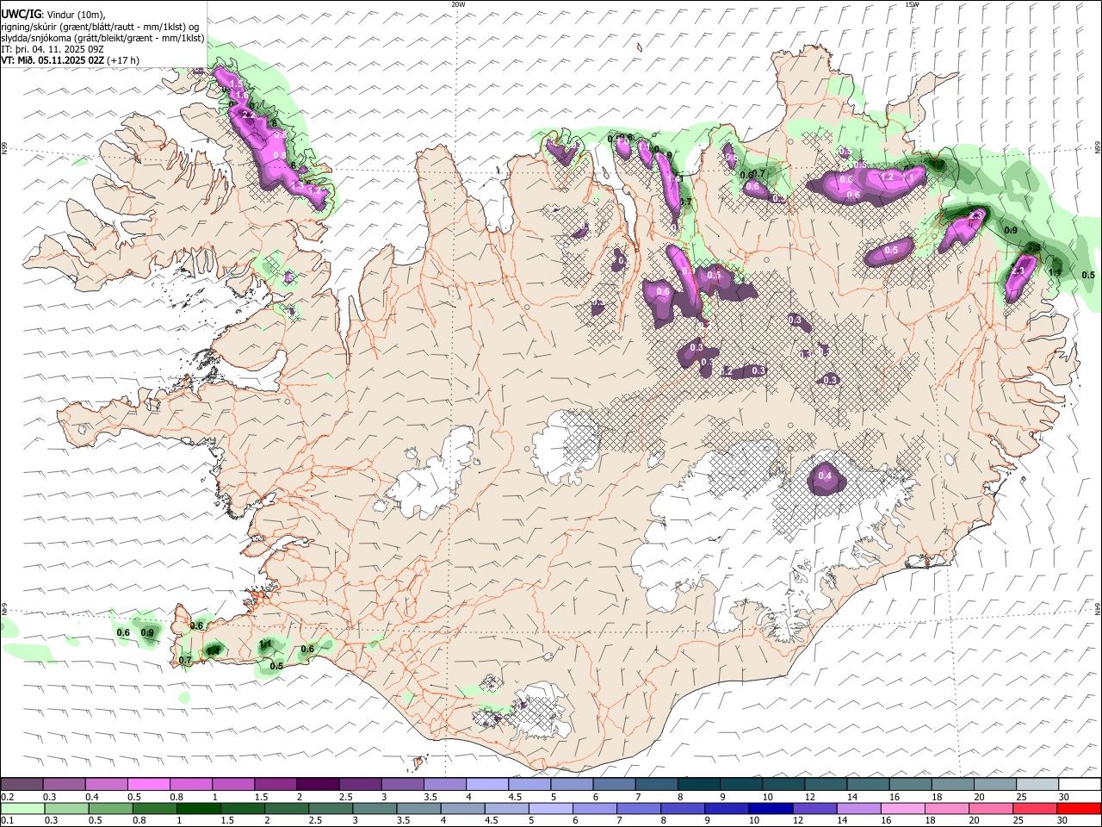Click the "VT: Mið. 05.11.2025 02Z" valid time
Viewport: 1102px width, 827px height.
coord(52,60)
